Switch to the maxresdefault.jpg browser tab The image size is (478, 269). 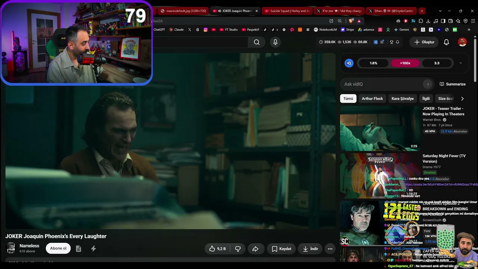(183, 11)
